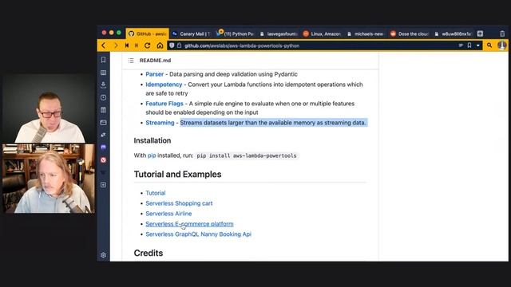Open the Streaming link
Image resolution: width=511 pixels, height=287 pixels.
[160, 123]
